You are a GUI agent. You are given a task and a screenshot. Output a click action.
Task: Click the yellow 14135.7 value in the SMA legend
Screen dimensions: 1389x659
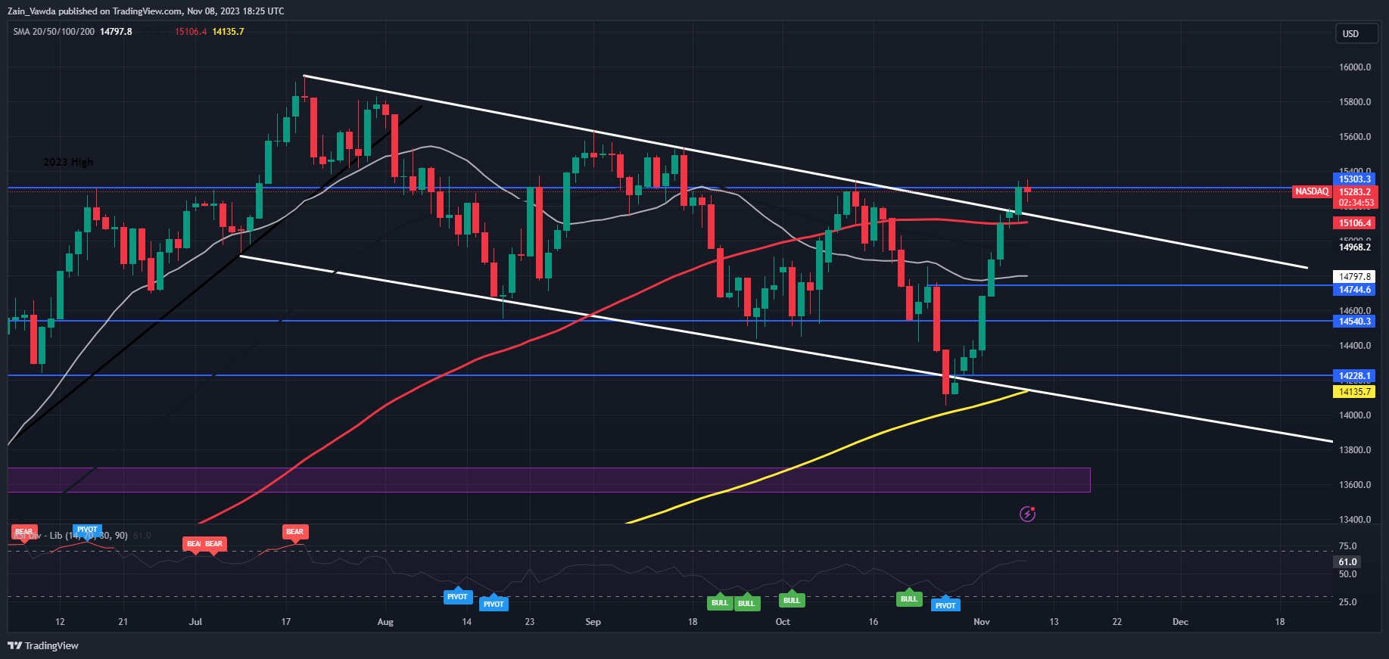(x=228, y=32)
